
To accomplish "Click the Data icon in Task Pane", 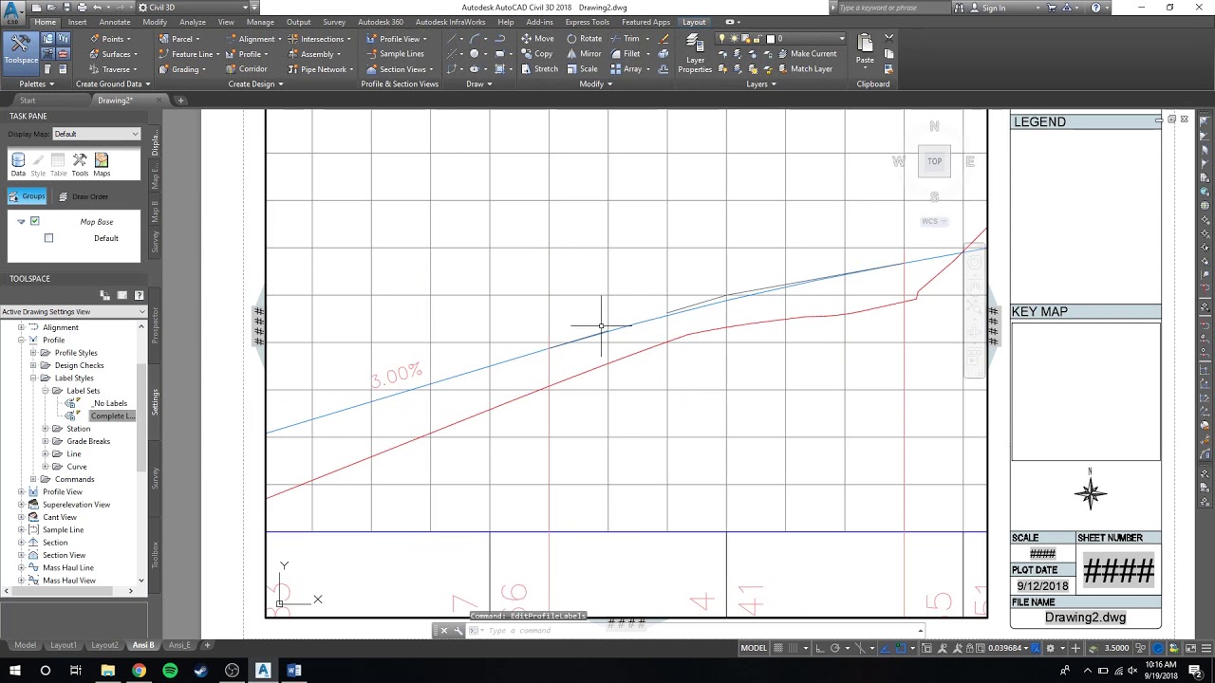I will coord(18,165).
